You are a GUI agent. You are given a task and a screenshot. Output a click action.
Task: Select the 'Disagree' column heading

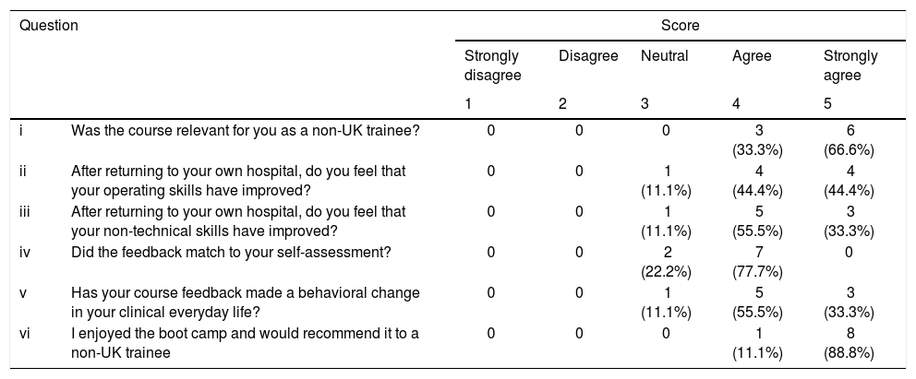click(587, 57)
